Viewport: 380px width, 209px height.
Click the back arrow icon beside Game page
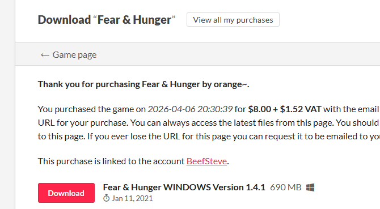(x=45, y=55)
